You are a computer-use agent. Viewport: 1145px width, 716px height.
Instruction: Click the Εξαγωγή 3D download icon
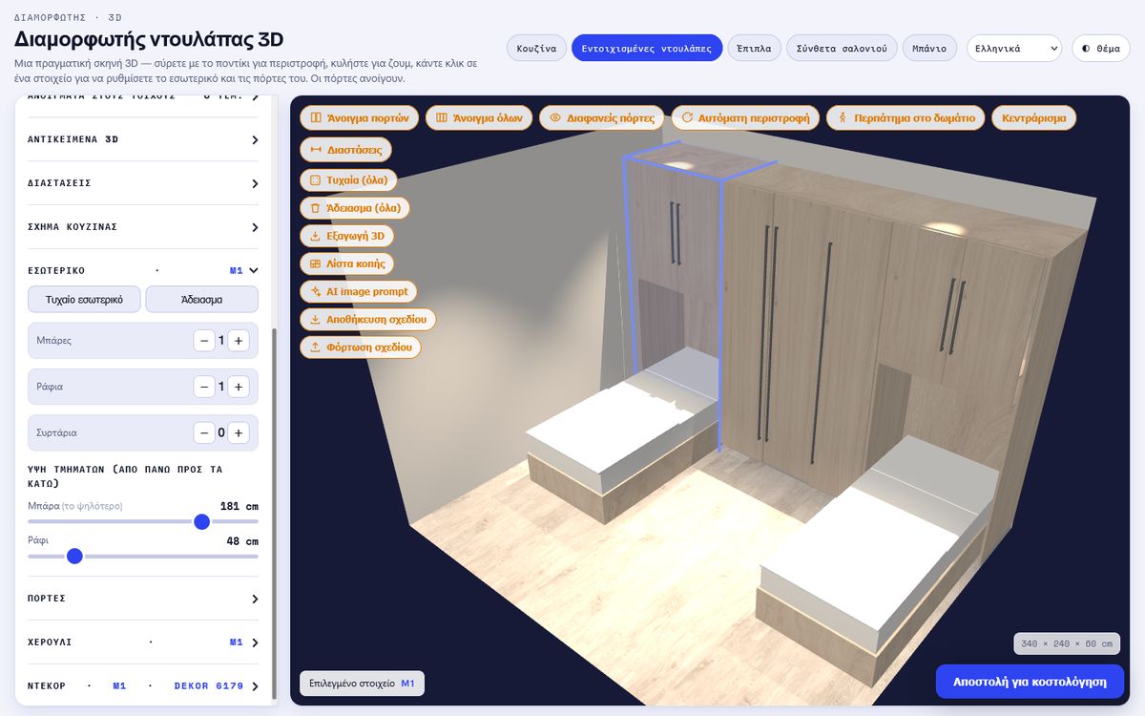(316, 236)
